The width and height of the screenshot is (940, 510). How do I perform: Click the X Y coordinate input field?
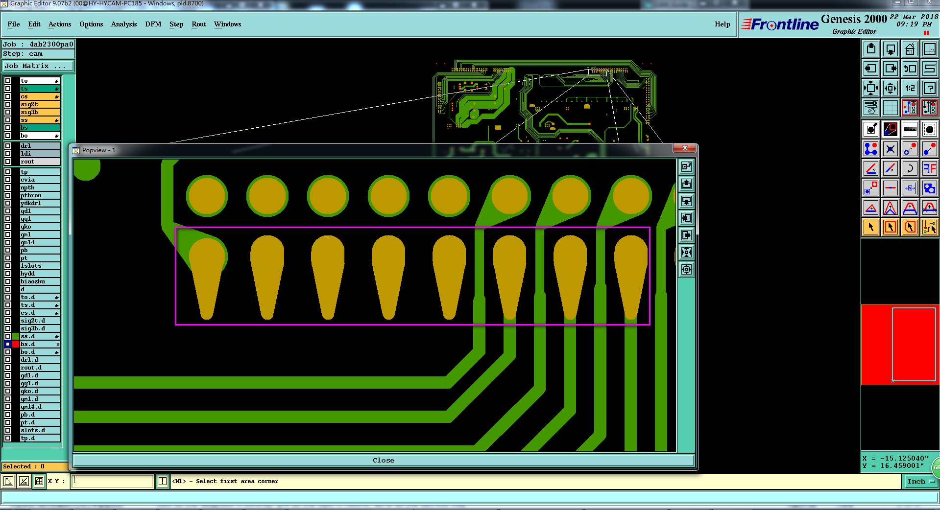pyautogui.click(x=113, y=481)
